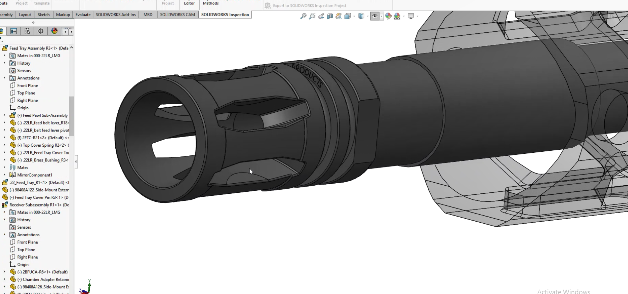Open the DisplayManager color ball tab
This screenshot has width=628, height=294.
(x=54, y=31)
